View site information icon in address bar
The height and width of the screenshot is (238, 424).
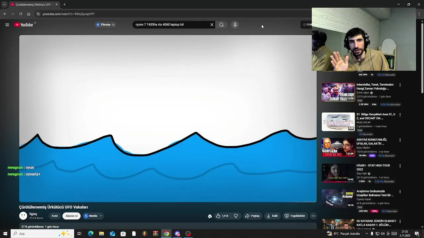point(38,14)
